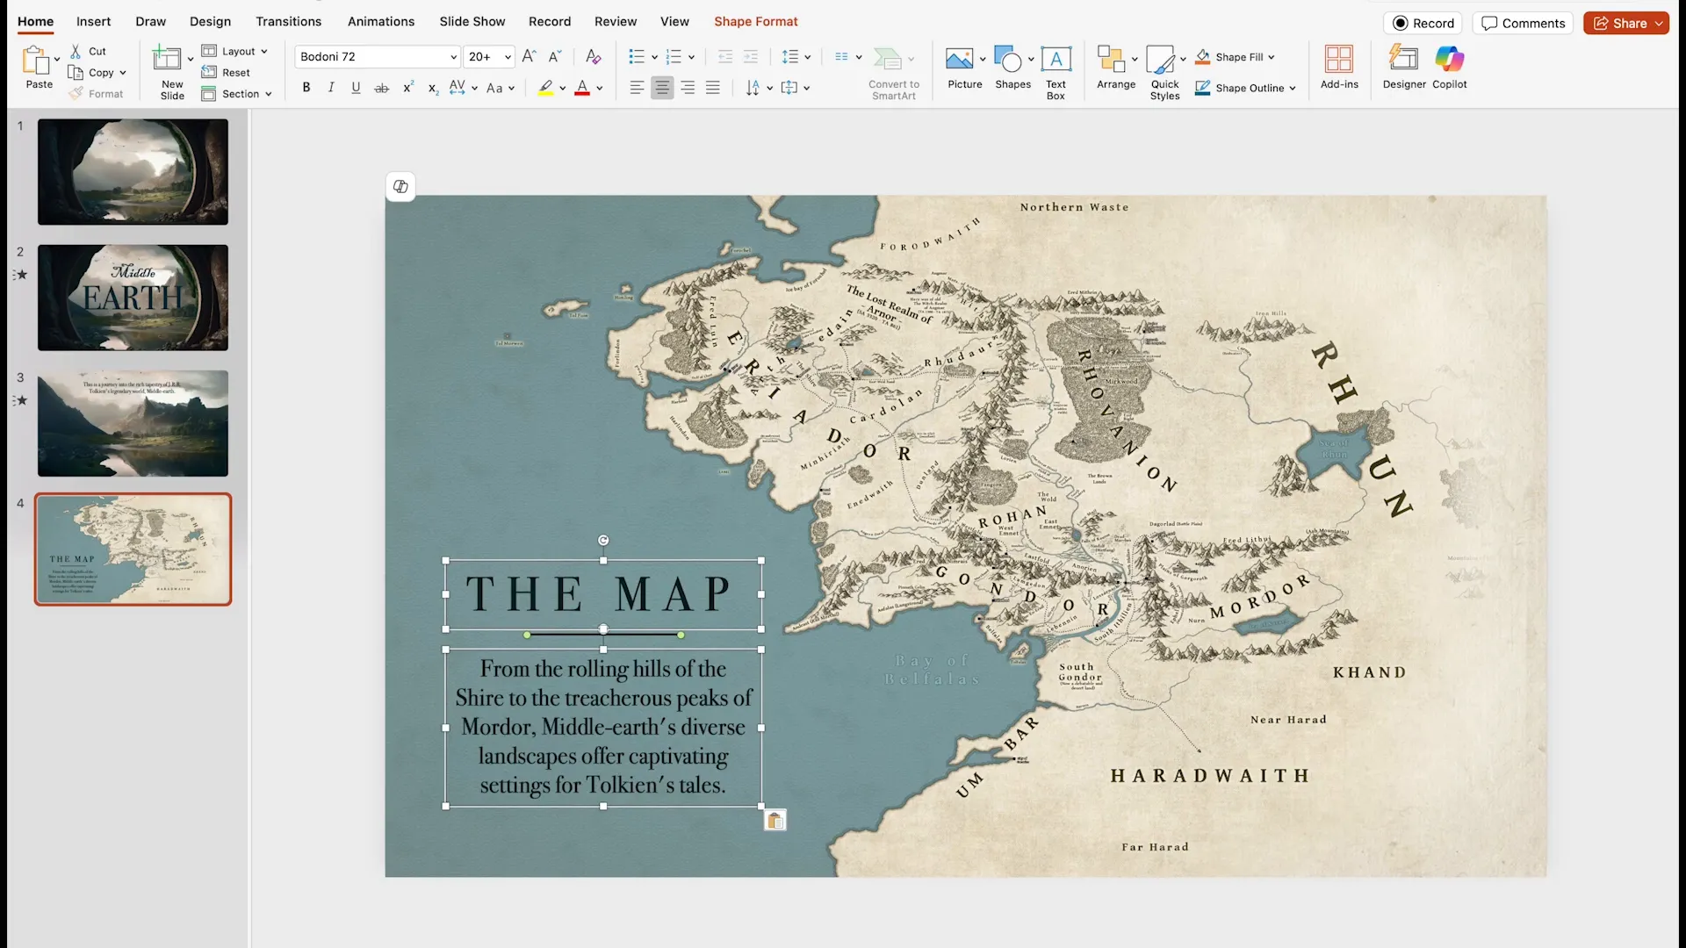Screen dimensions: 1686x948
Task: Reset the slide layout
Action: tap(227, 73)
